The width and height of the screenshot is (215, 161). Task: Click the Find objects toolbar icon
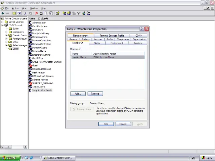[x=84, y=13]
